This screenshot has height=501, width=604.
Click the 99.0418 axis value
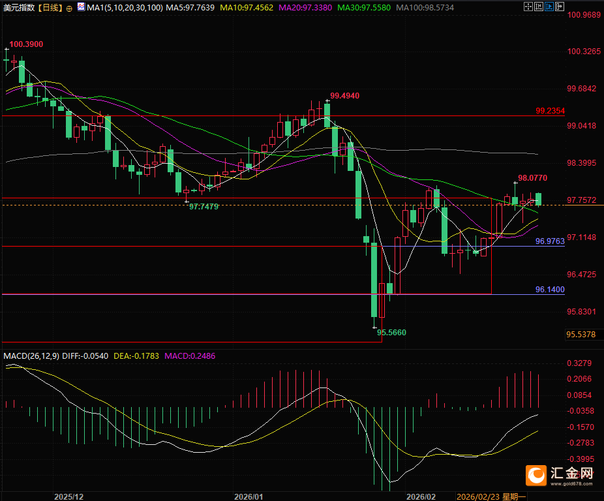[582, 126]
